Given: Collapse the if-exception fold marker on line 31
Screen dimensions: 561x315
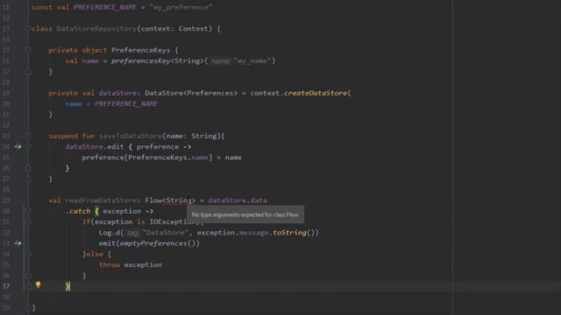Looking at the screenshot, I should (x=29, y=221).
